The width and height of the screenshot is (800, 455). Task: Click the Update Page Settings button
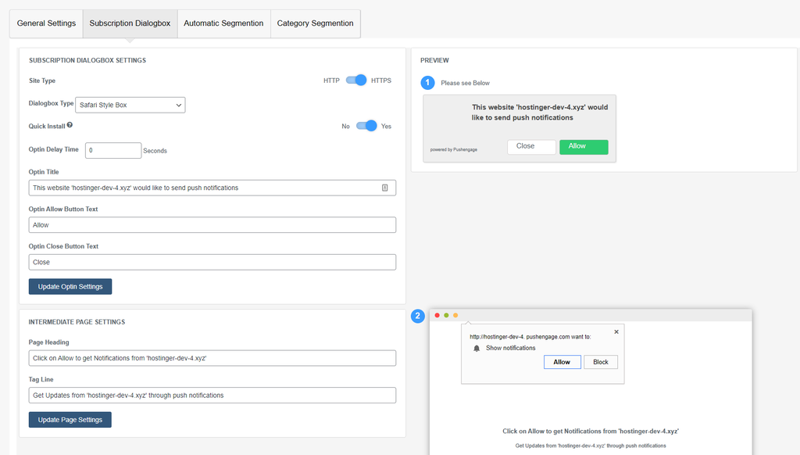coord(70,420)
